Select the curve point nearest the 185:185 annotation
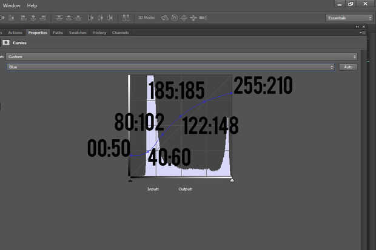Viewport: 376px width, 250px height. click(204, 102)
